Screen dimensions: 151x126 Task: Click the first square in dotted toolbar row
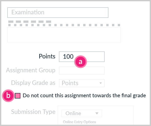point(10,25)
